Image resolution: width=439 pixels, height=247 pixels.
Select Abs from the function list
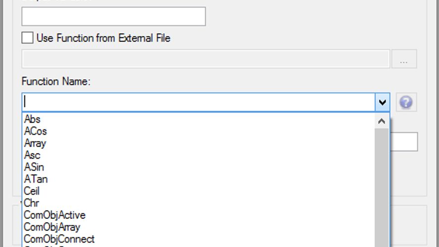pos(32,119)
